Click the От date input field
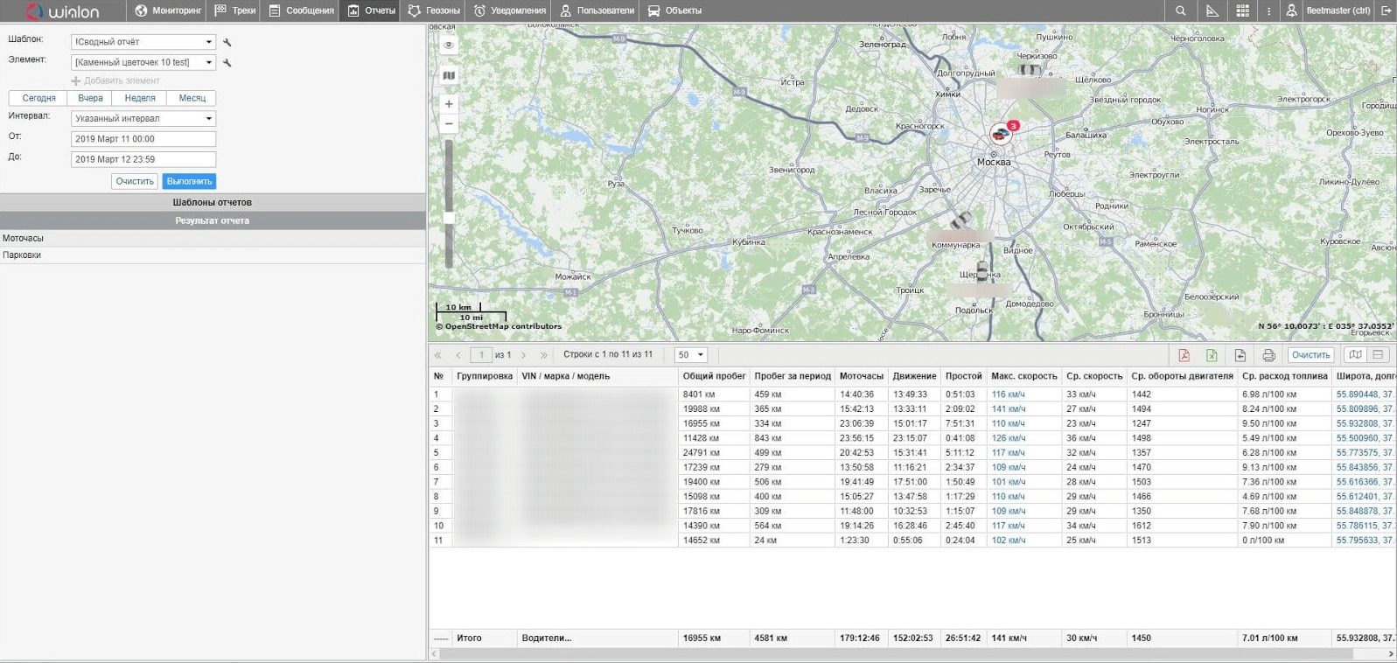 tap(143, 139)
